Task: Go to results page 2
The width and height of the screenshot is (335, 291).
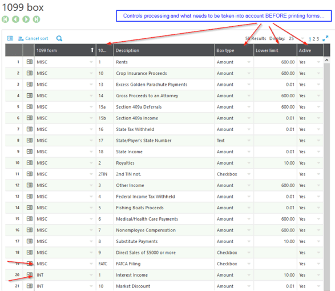Action: click(x=314, y=39)
